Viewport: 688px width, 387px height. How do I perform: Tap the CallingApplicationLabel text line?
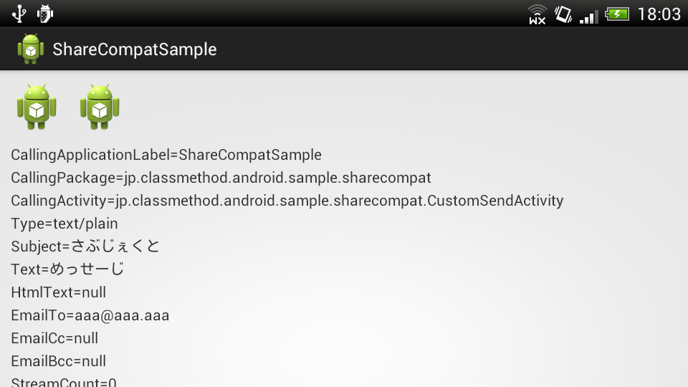(x=166, y=155)
